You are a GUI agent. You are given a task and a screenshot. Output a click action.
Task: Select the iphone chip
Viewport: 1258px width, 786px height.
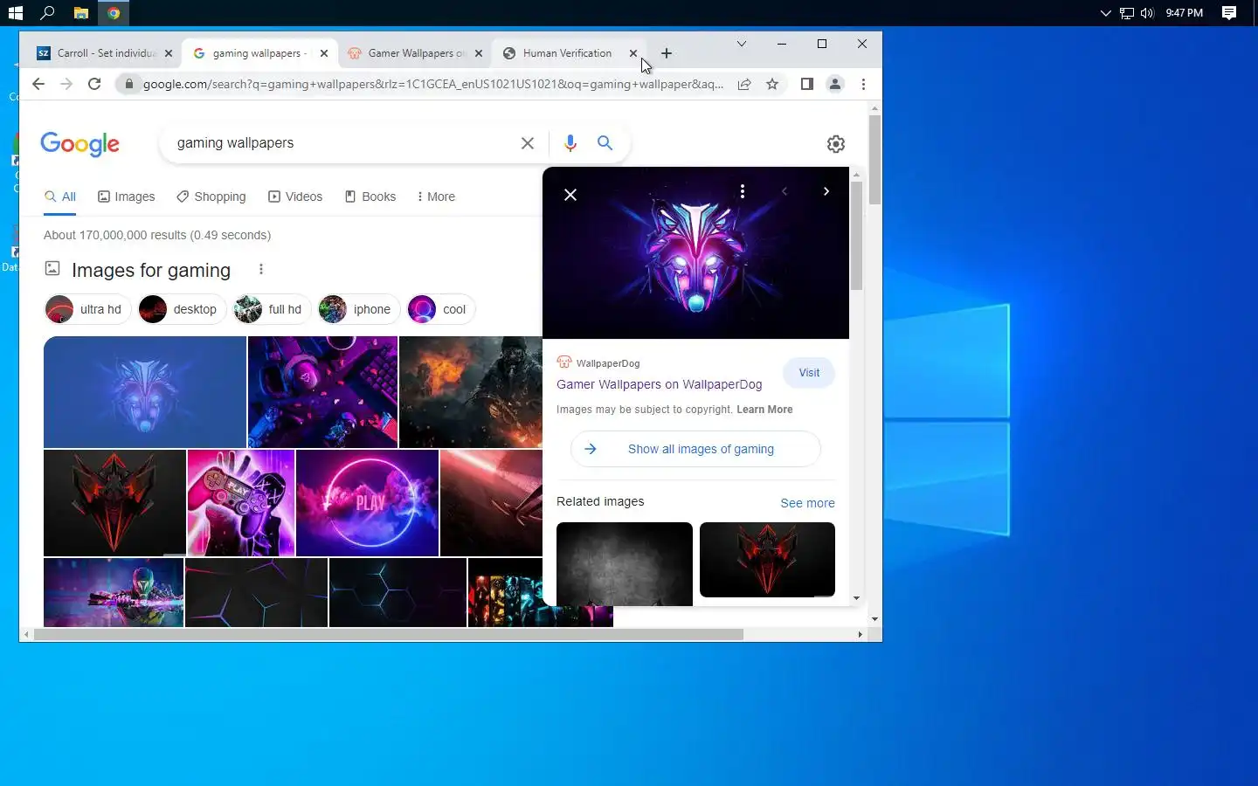click(x=359, y=309)
